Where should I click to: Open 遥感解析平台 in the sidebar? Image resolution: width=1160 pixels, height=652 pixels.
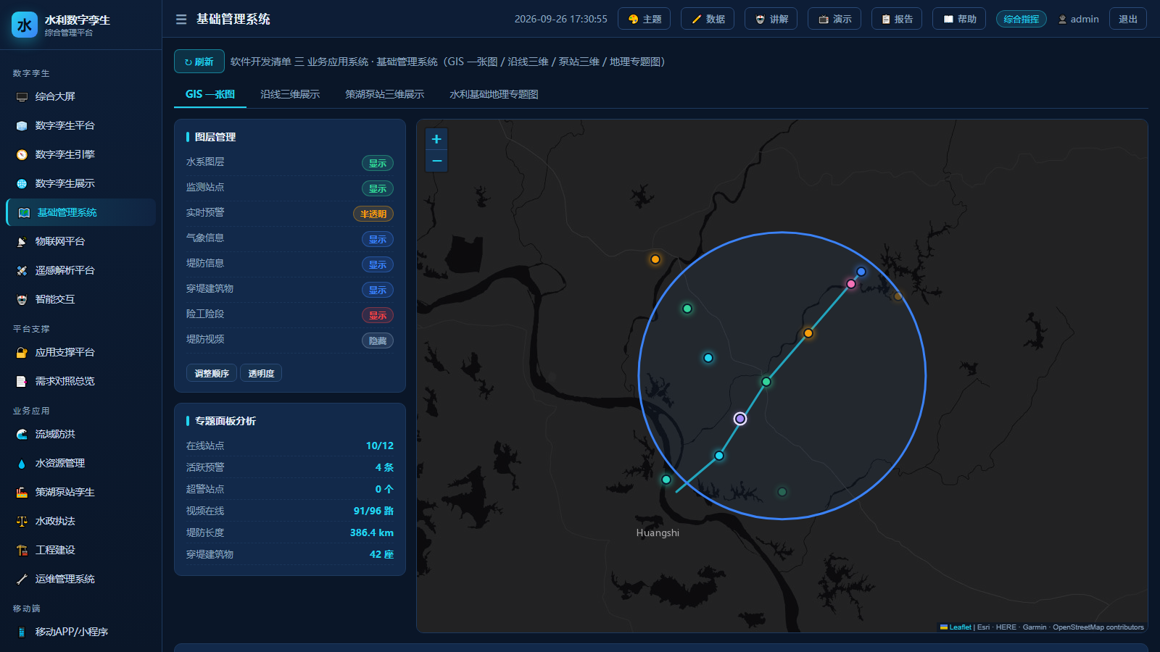pyautogui.click(x=80, y=270)
